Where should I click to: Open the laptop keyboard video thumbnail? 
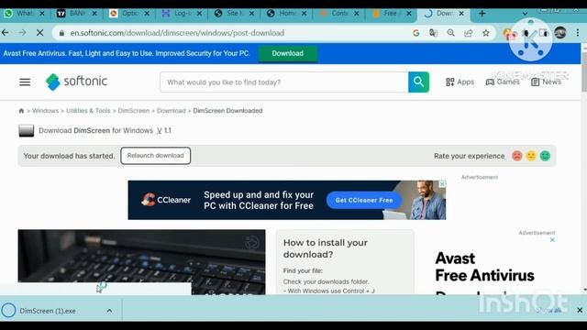tap(141, 262)
